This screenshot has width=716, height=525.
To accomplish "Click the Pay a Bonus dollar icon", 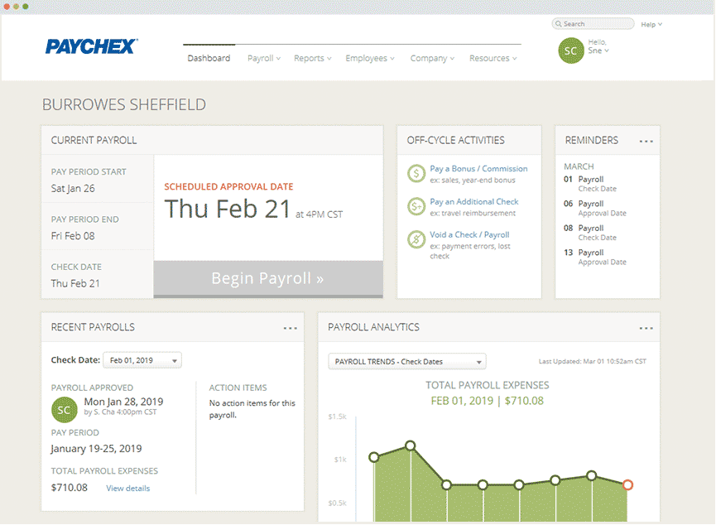I will pos(416,174).
